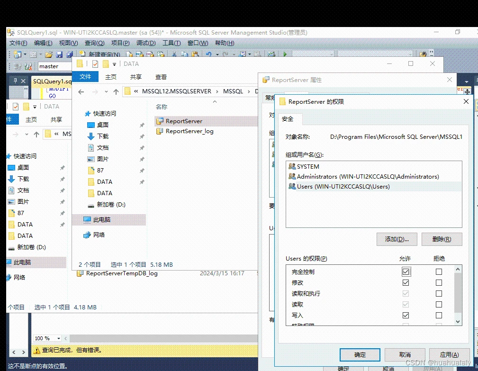Image resolution: width=478 pixels, height=371 pixels.
Task: Expand the SSMS toolbar overflow options
Action: [432, 54]
